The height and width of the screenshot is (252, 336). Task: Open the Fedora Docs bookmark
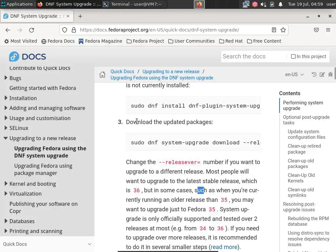coord(58,41)
